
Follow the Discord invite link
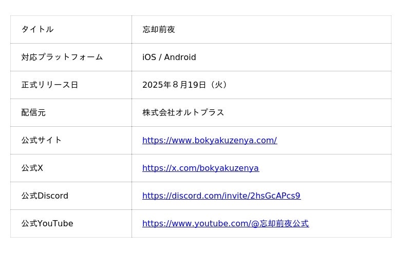(x=221, y=196)
